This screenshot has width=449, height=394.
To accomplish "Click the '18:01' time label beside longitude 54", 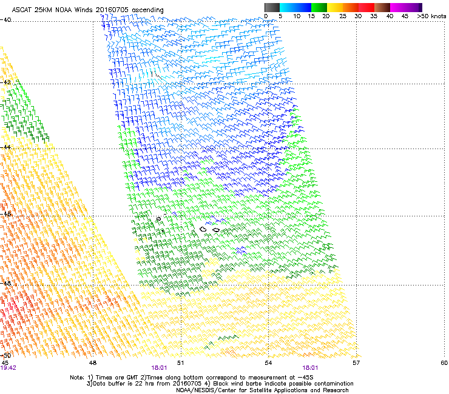I will click(x=310, y=368).
